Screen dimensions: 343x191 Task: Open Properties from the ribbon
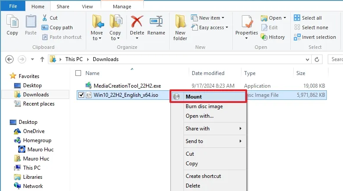[x=247, y=27]
